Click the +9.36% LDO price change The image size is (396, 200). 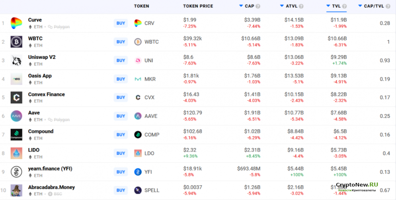(x=190, y=156)
